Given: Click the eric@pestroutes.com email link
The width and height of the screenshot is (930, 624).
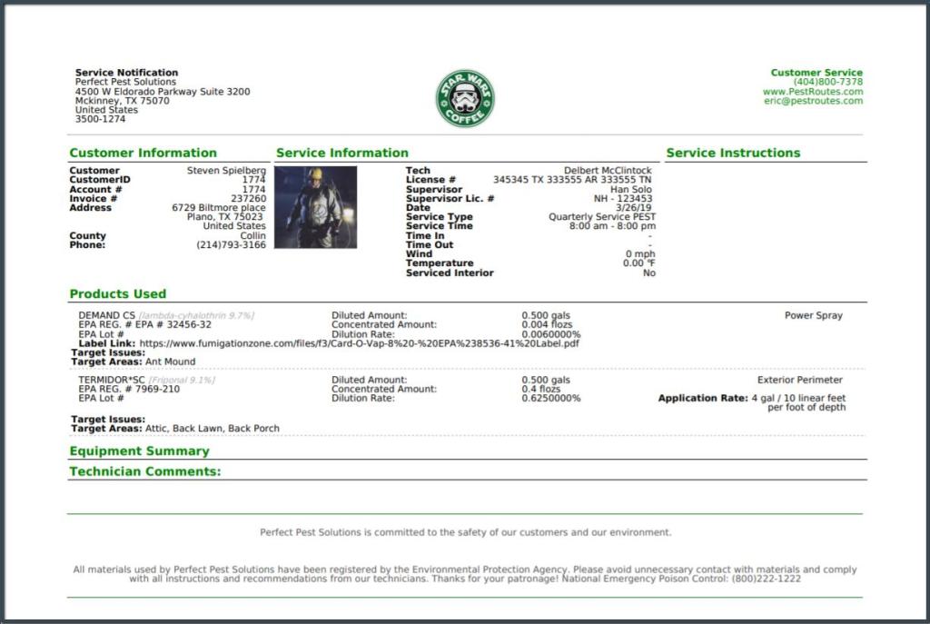Looking at the screenshot, I should point(813,101).
